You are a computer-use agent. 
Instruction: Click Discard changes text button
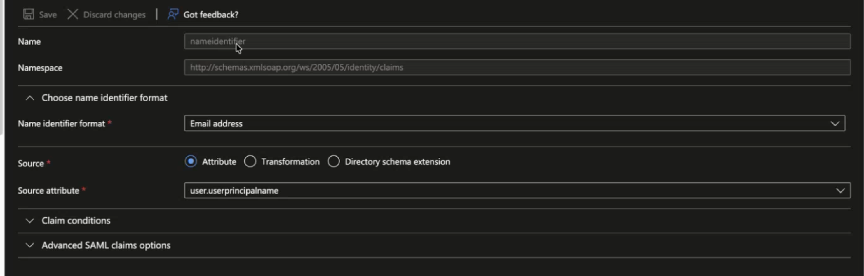[x=114, y=15]
